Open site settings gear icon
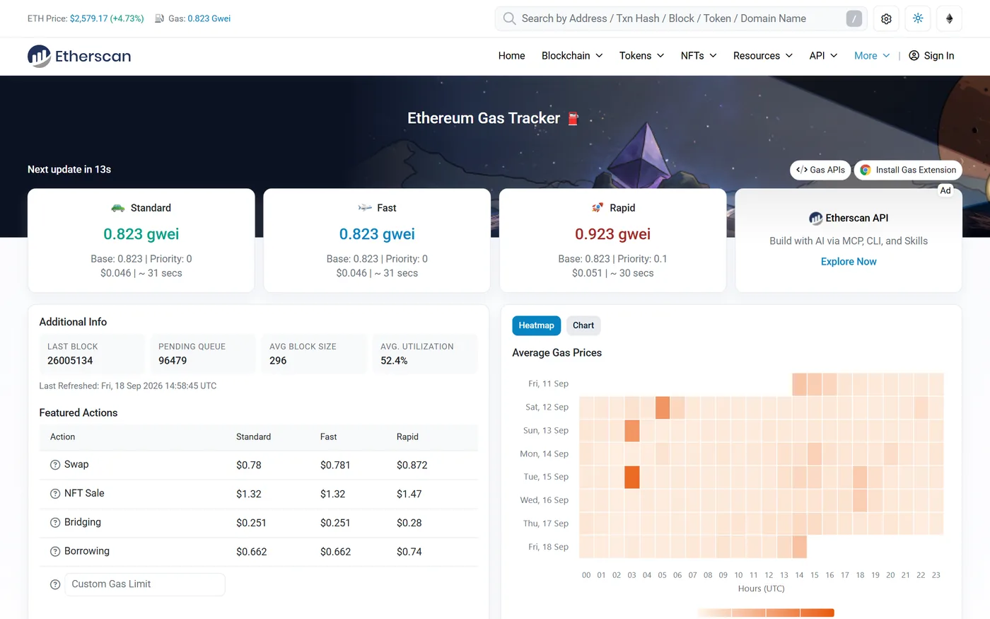Screen dimensions: 990x619 tap(886, 19)
